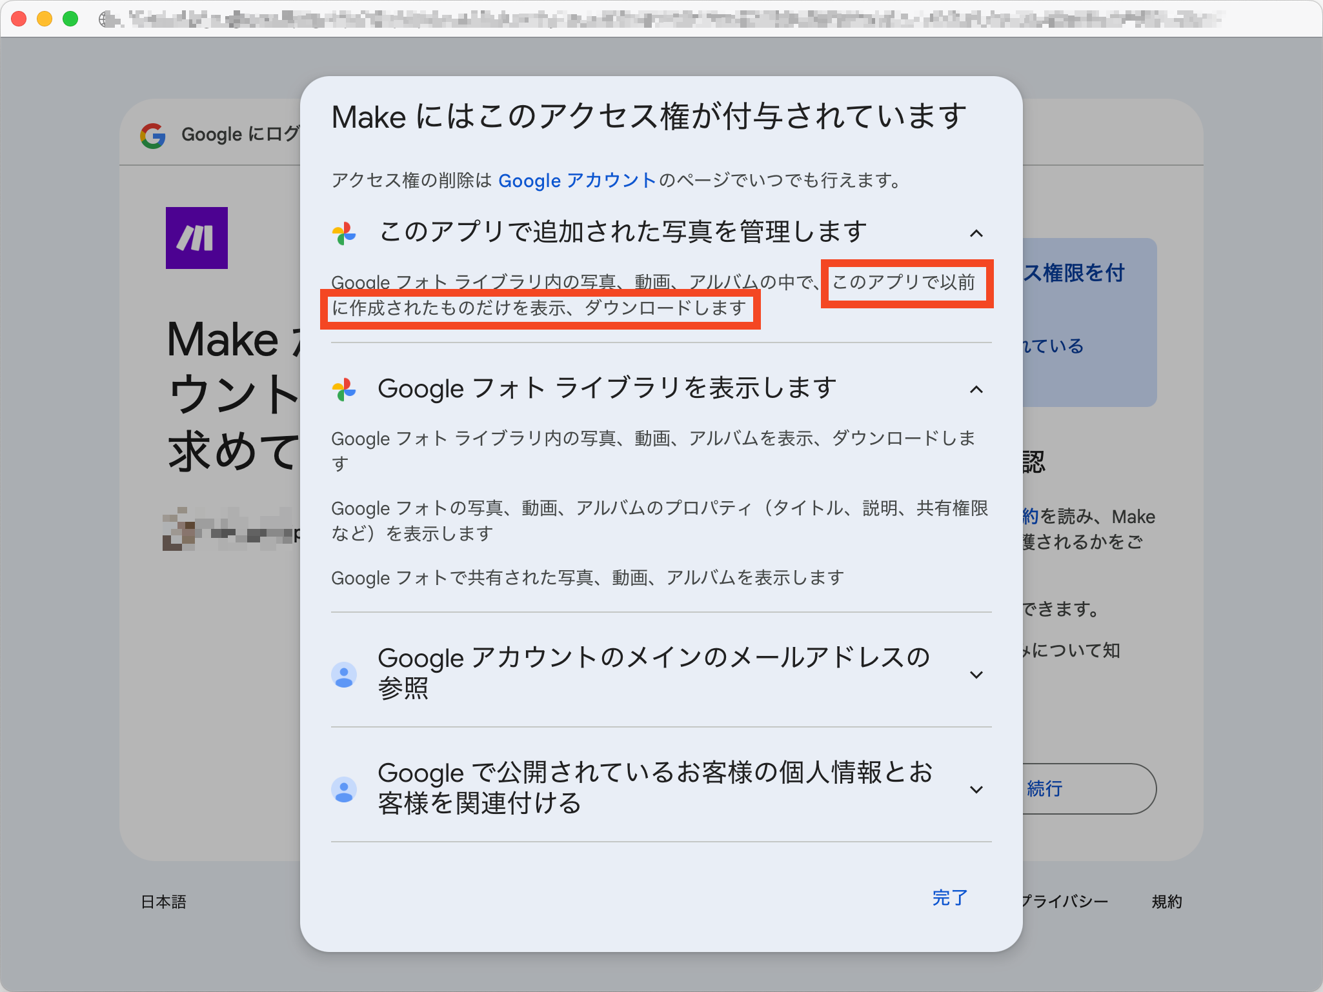Minimize the window with yellow button
Viewport: 1323px width, 992px height.
(45, 19)
